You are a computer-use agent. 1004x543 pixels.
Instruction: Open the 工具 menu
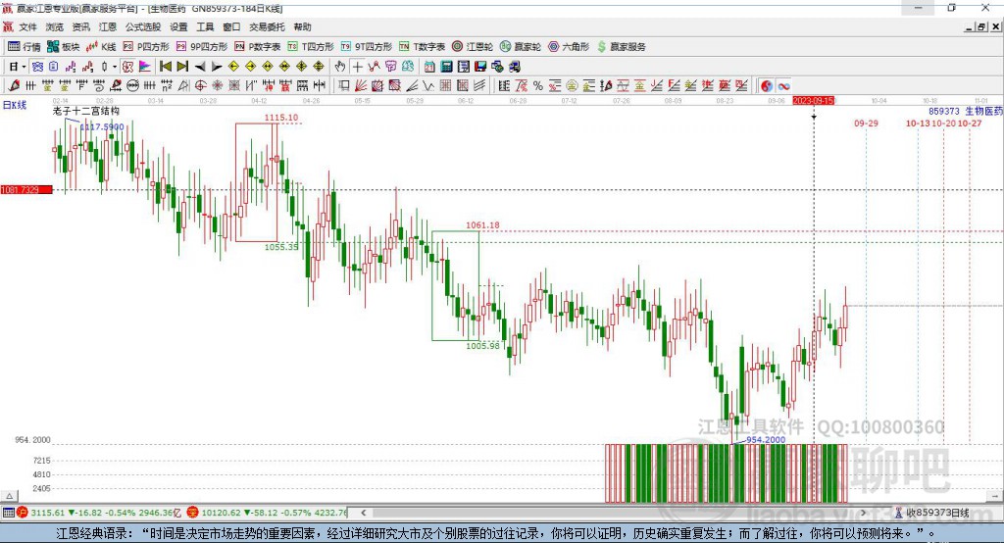[205, 26]
